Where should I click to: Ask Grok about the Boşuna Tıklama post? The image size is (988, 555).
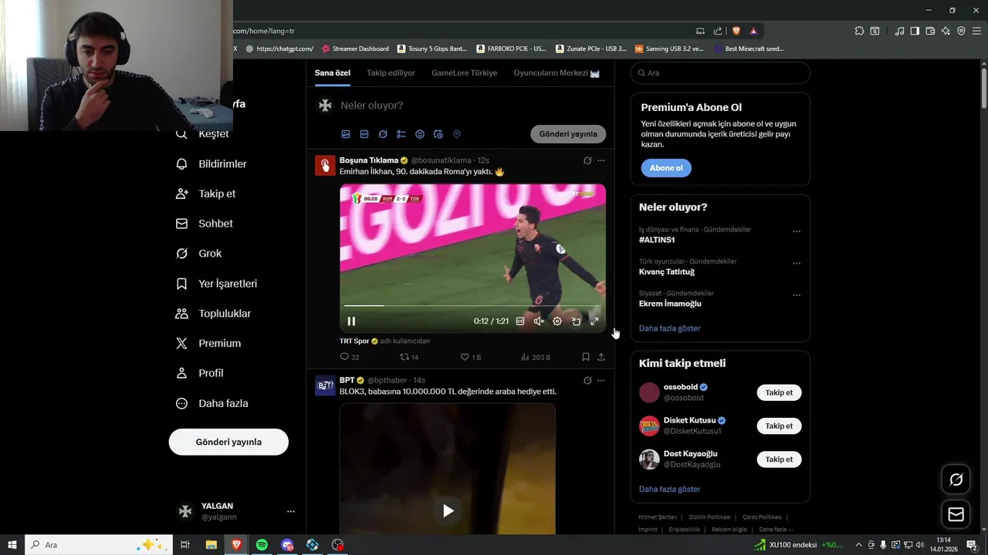[587, 161]
